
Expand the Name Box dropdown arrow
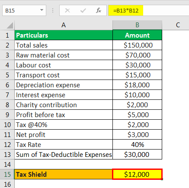[x=42, y=10]
